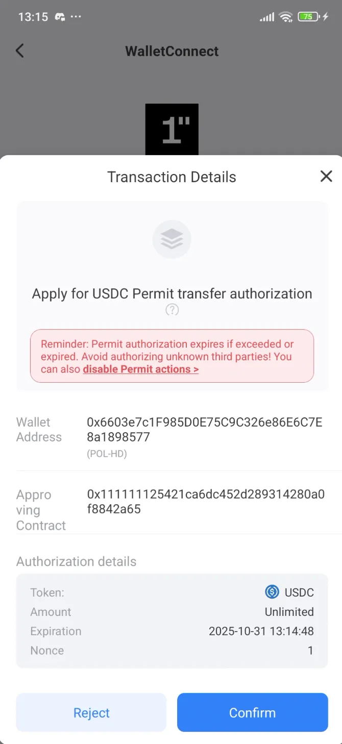Tap the Unlimited amount value
Screen dimensions: 342x744
[x=289, y=612]
